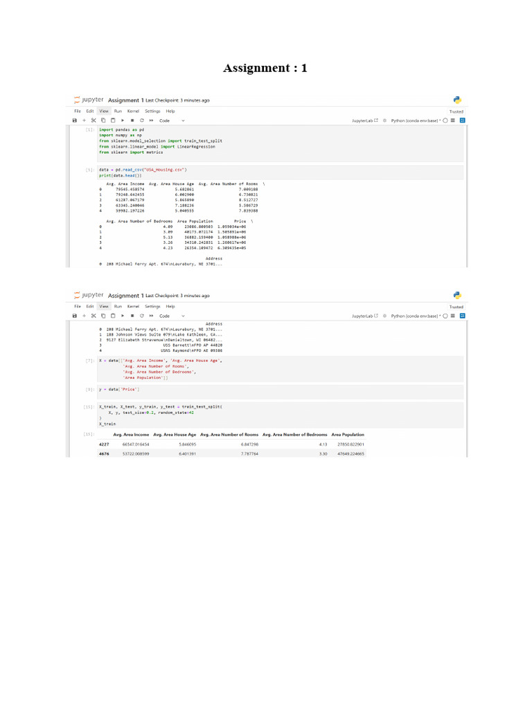The image size is (532, 709).
Task: Click the run cell play icon in the first notebook
Action: pos(123,120)
